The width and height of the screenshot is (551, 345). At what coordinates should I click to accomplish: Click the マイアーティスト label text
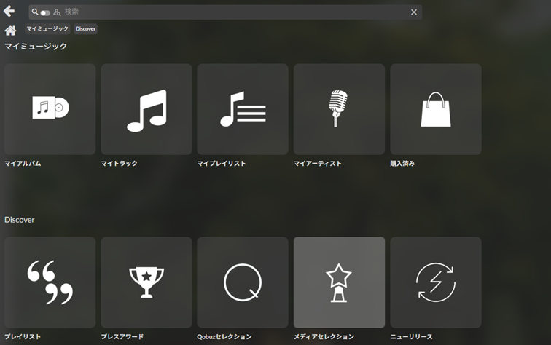pos(318,164)
